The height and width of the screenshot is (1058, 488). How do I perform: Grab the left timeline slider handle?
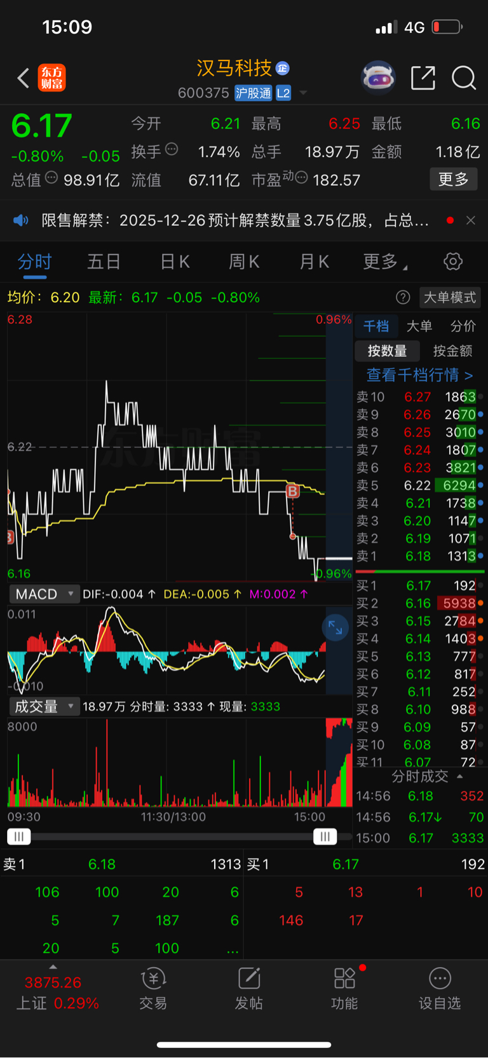[x=19, y=837]
